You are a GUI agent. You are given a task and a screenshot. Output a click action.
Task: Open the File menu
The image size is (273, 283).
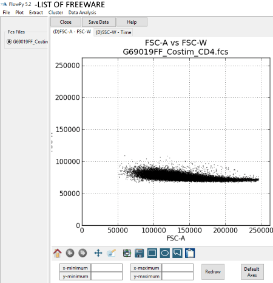(x=6, y=13)
